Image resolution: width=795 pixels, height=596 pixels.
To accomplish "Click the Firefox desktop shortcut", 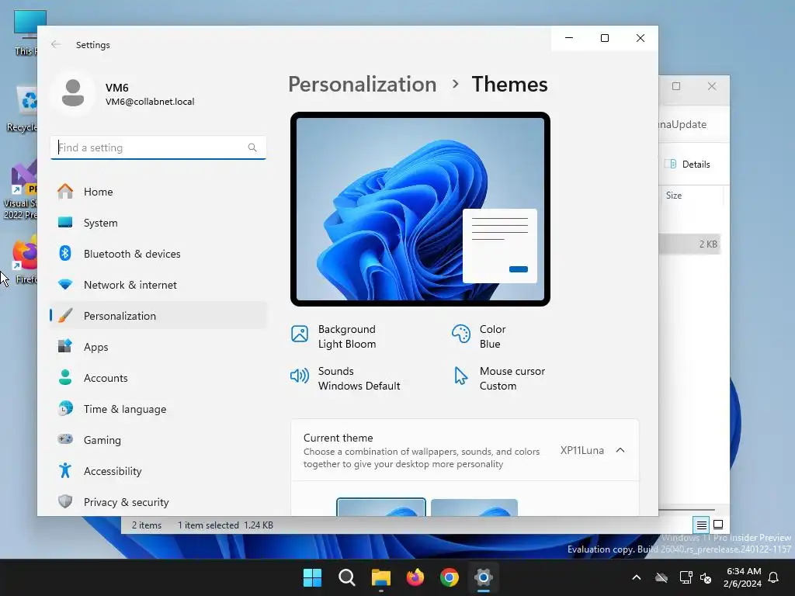I will tap(24, 259).
